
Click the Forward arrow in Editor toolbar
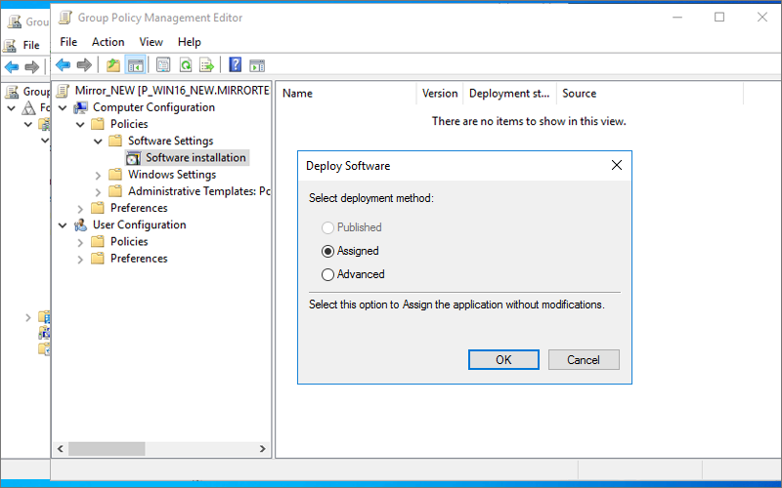84,64
